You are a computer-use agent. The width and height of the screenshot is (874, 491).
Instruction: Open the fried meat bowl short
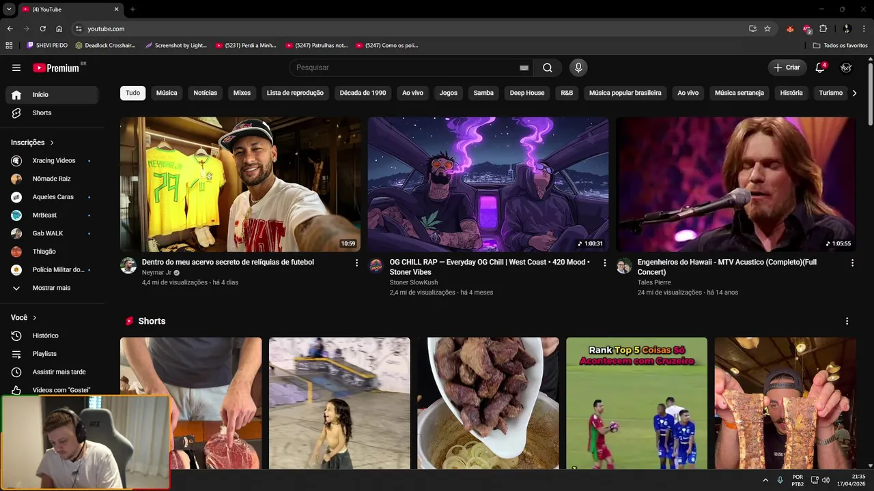pyautogui.click(x=488, y=403)
